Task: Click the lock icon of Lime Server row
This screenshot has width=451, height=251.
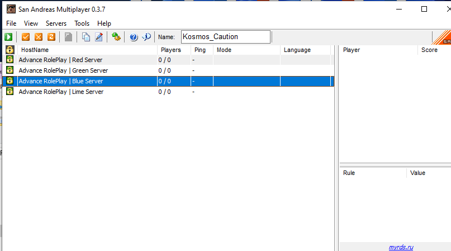Action: pos(10,92)
